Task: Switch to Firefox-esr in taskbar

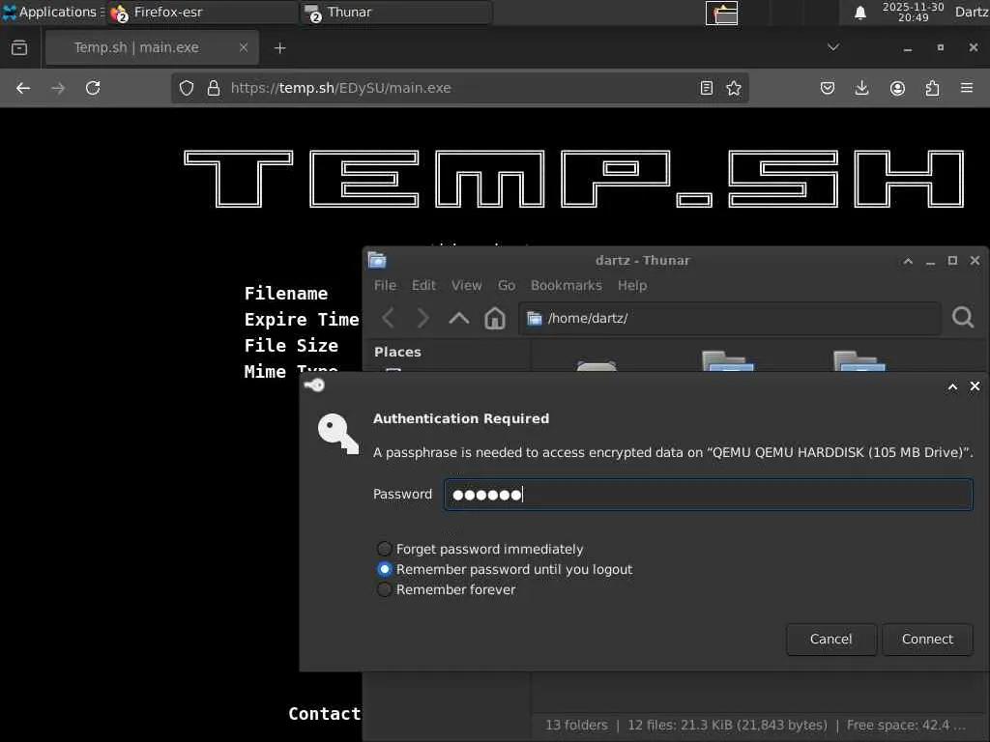Action: click(x=203, y=12)
